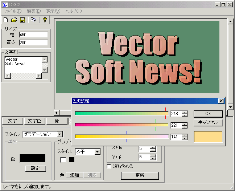The width and height of the screenshot is (235, 191).
Task: Click the Vector Soft News! logo preview
Action: coord(138,57)
